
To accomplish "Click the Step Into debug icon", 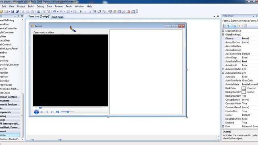I will click(x=95, y=12).
